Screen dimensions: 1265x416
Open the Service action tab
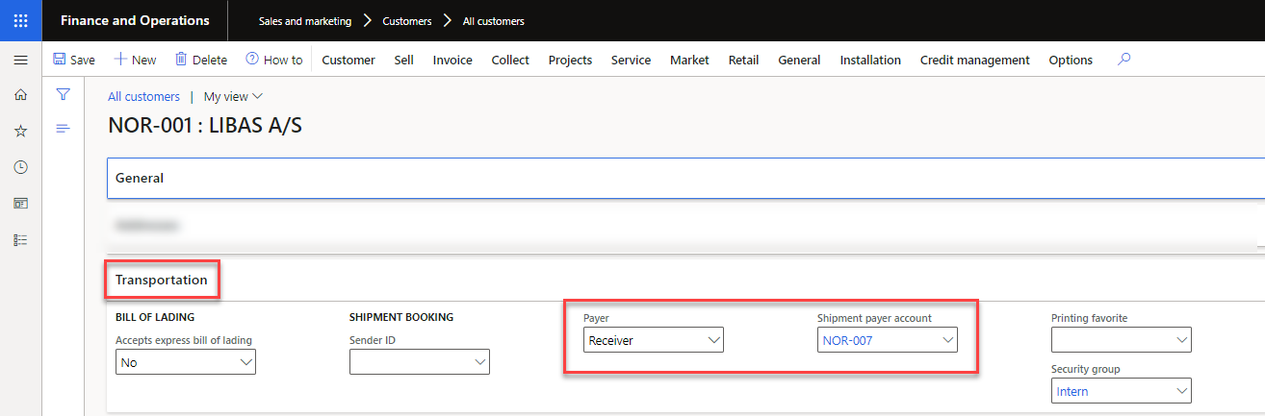pyautogui.click(x=631, y=60)
